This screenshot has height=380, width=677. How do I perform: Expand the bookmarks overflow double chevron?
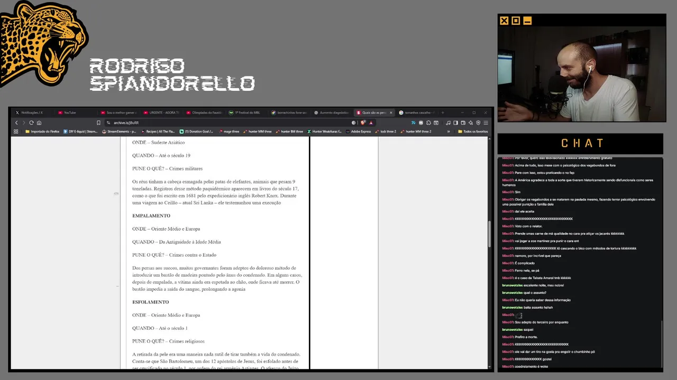[449, 131]
